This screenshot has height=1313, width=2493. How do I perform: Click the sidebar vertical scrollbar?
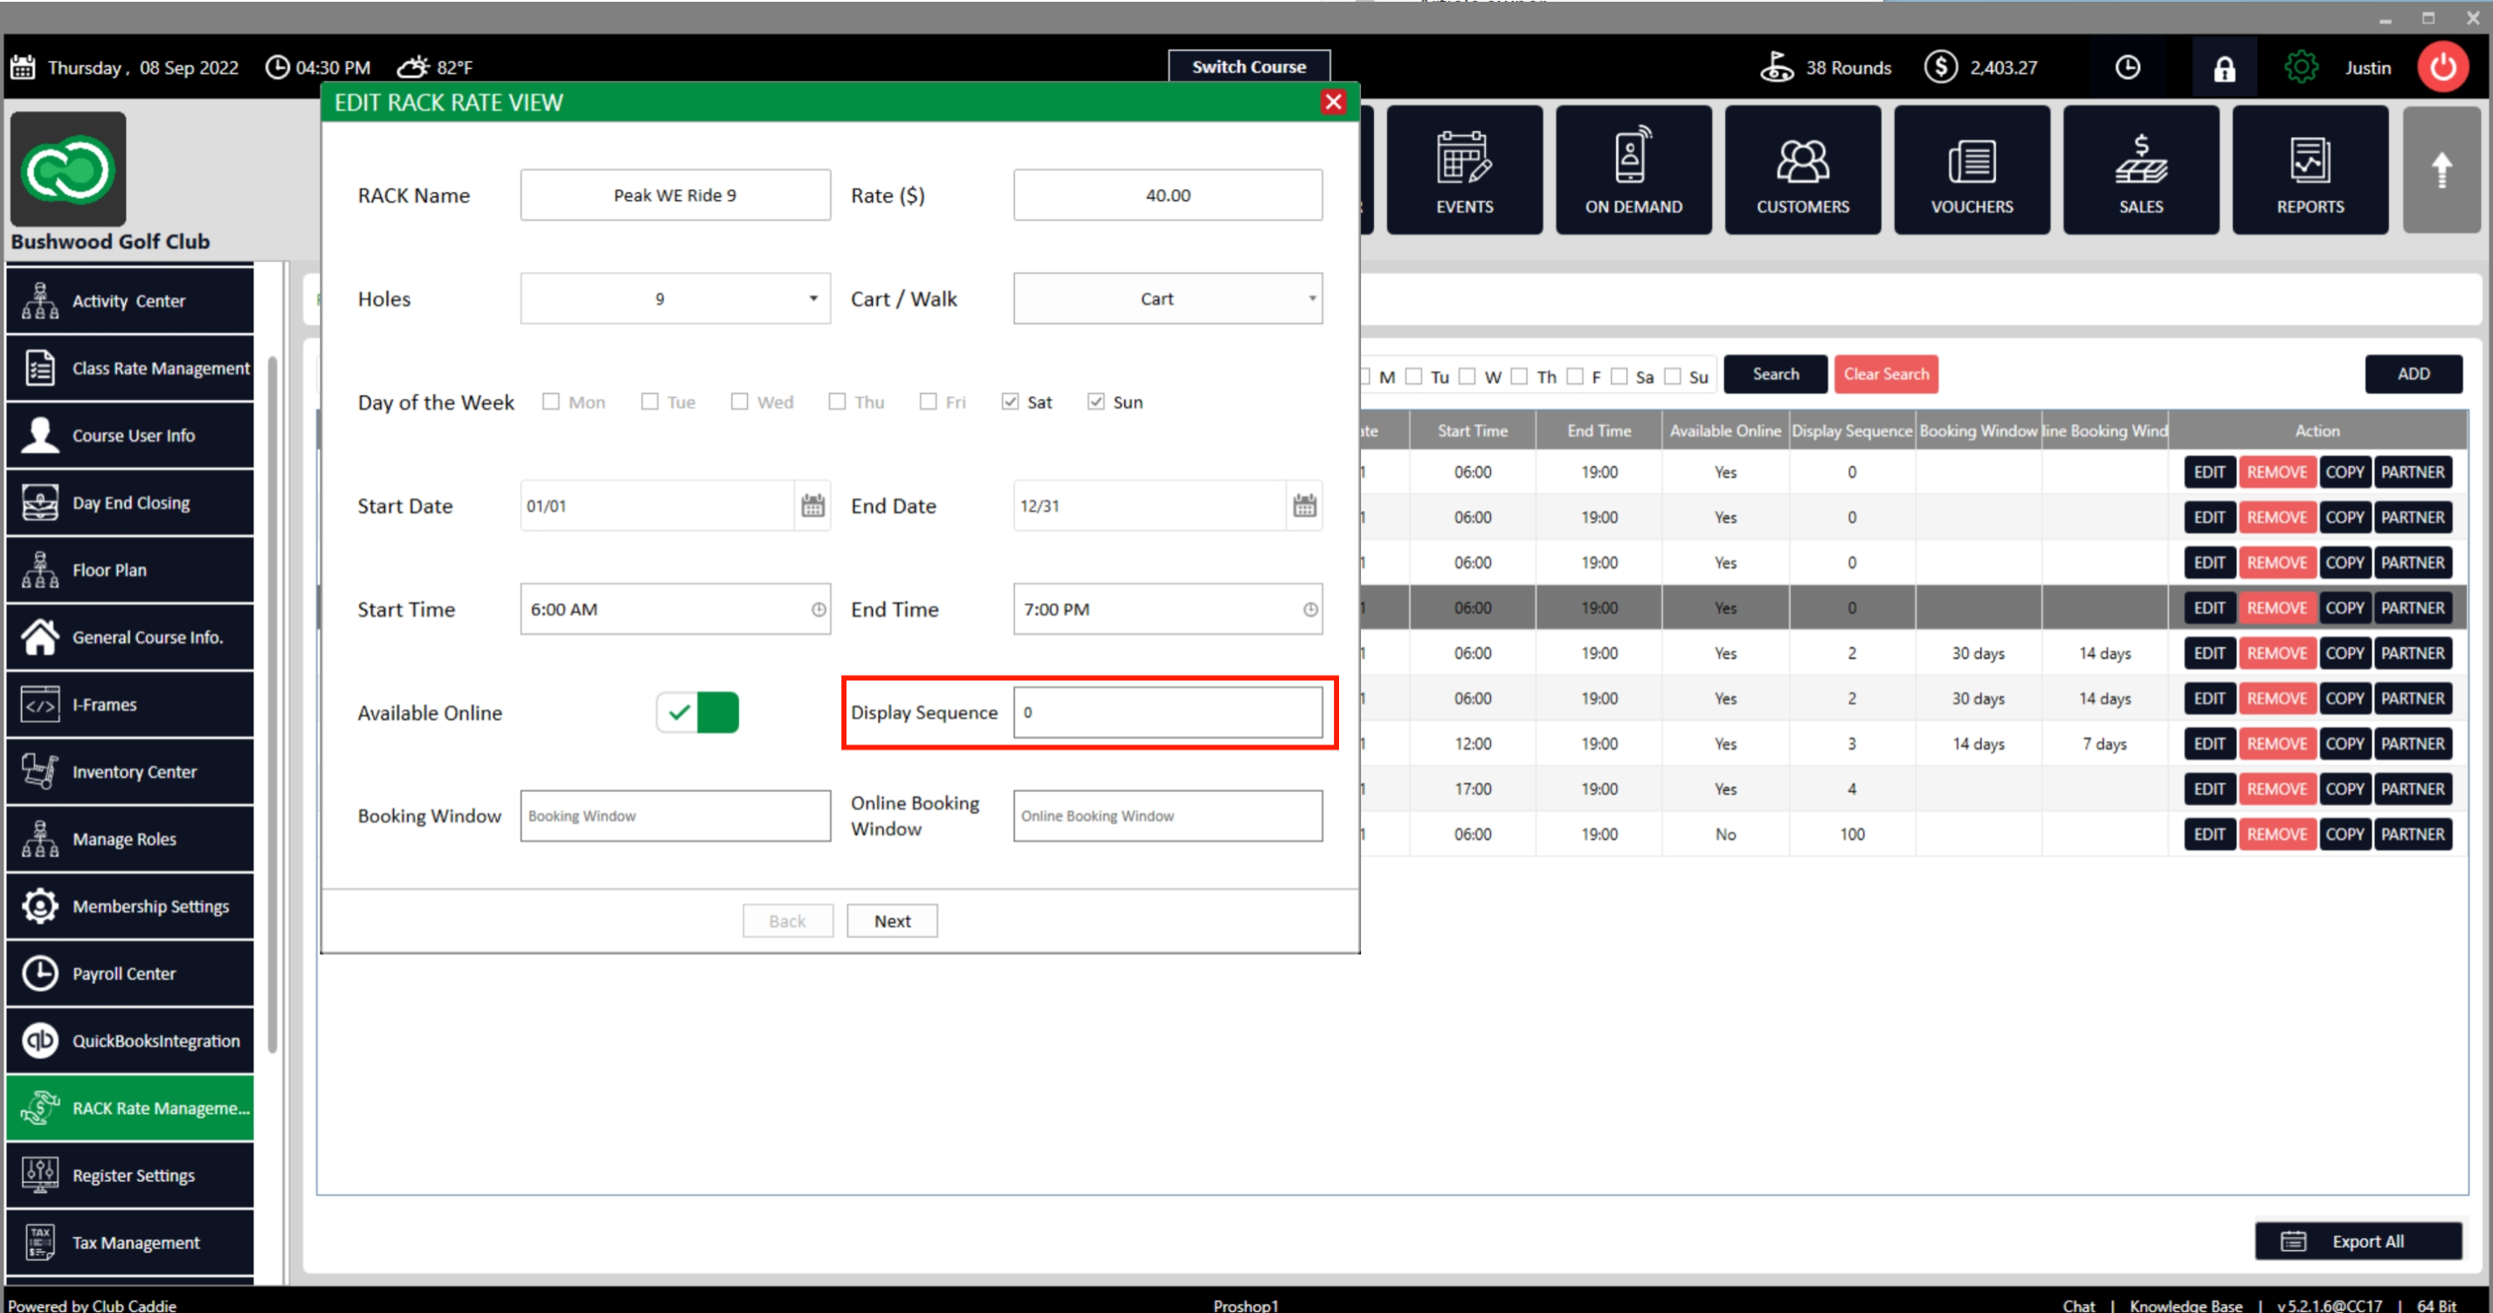point(273,706)
